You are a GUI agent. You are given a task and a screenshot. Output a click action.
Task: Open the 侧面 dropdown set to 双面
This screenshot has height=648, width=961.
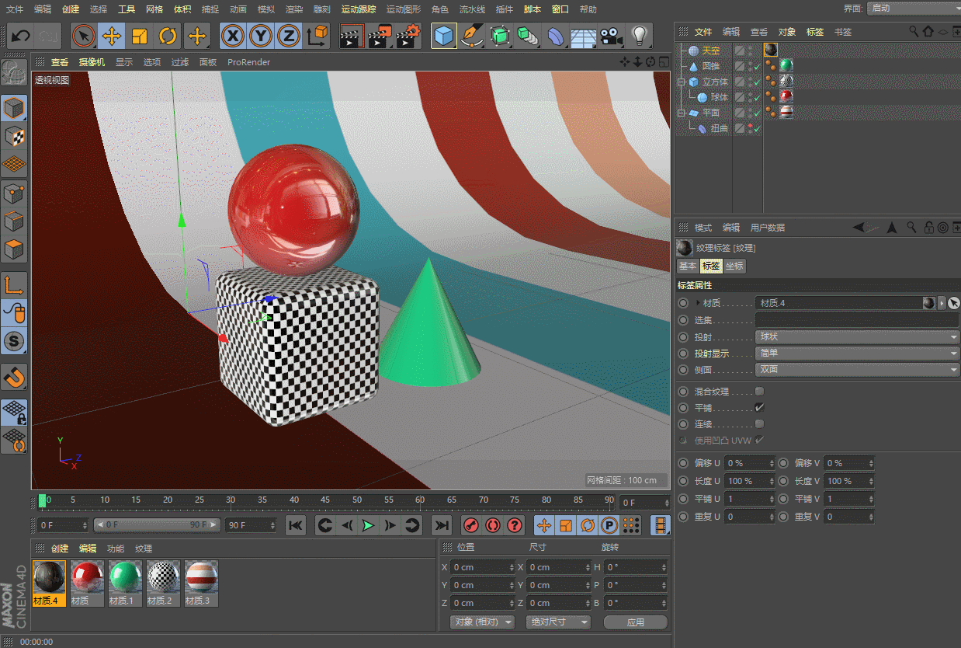pyautogui.click(x=857, y=369)
